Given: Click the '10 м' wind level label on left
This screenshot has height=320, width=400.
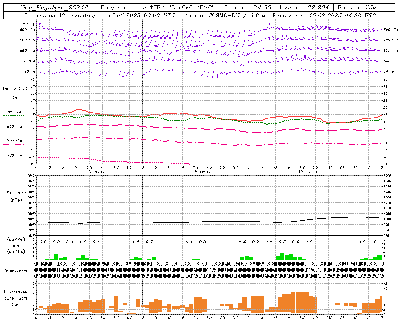Looking at the screenshot, I should point(30,71).
